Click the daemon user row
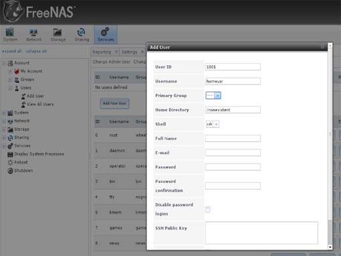This screenshot has height=256, width=341. 120,151
